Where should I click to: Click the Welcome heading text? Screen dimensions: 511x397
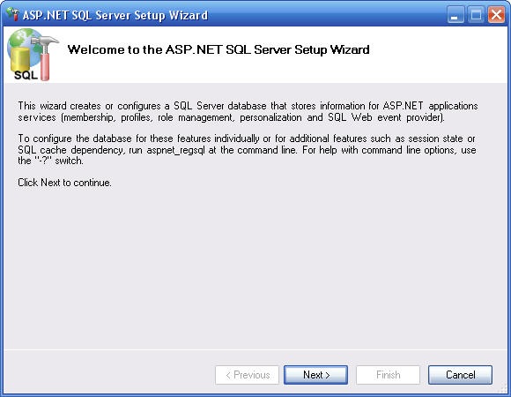[x=218, y=49]
